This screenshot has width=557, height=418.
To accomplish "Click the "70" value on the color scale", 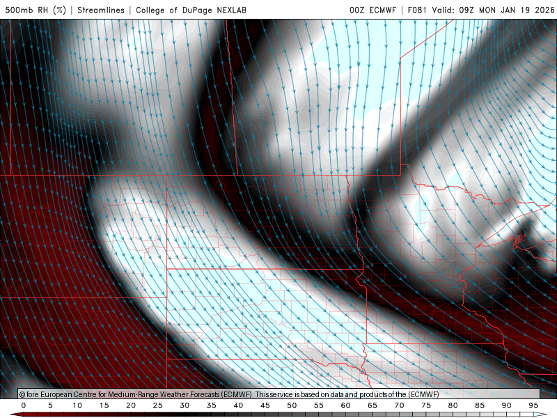I will pos(399,405).
